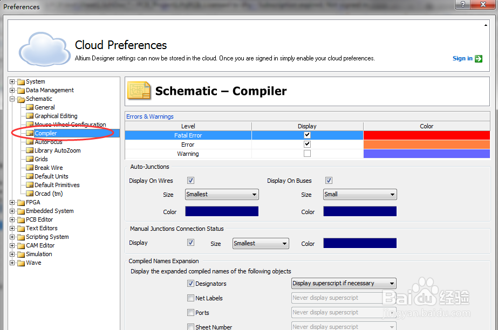Toggle Display On Wires checkbox

[190, 180]
